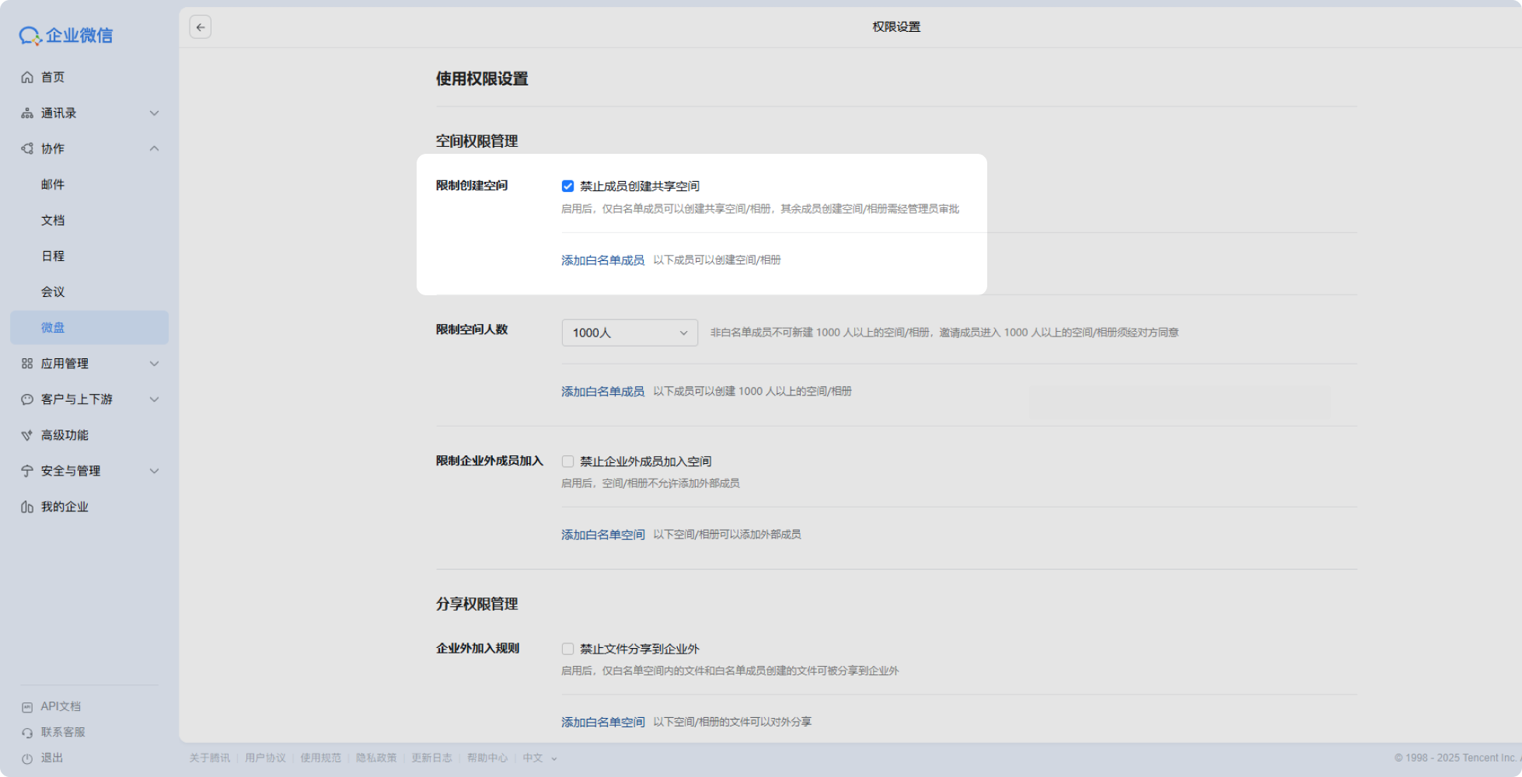Click the umbrella icon beside 安全与管理
The width and height of the screenshot is (1522, 777).
click(x=27, y=470)
